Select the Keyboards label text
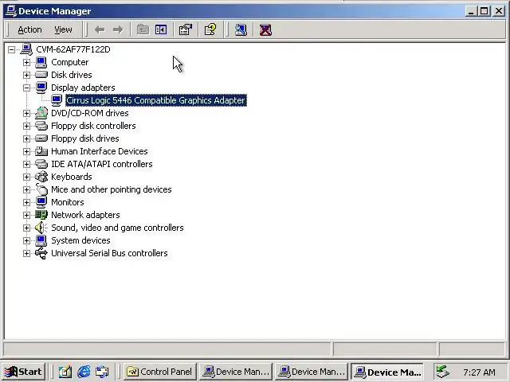The width and height of the screenshot is (510, 382). [72, 177]
